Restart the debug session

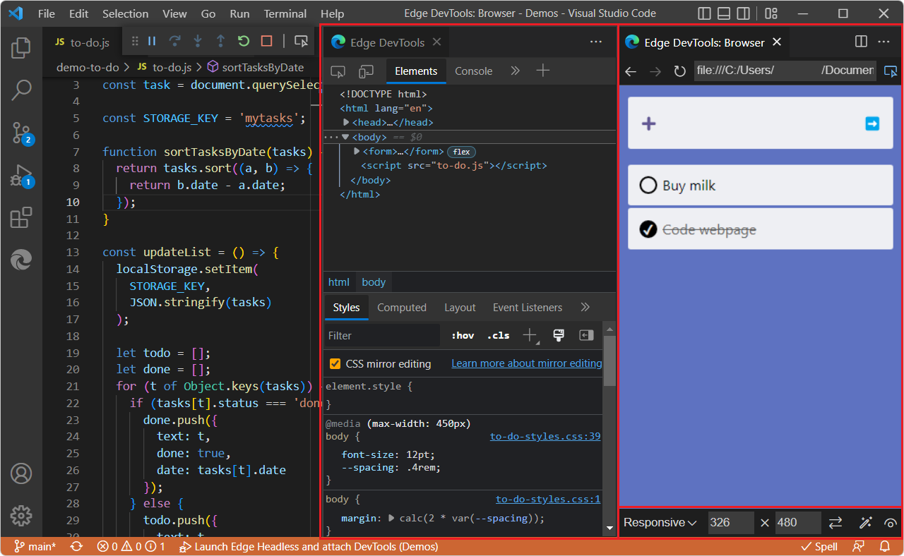click(x=244, y=42)
